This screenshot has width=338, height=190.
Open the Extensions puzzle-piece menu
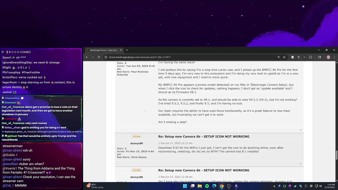coord(311,57)
